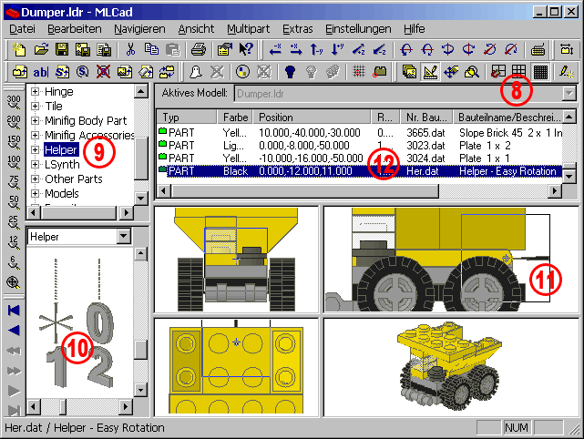Image resolution: width=584 pixels, height=439 pixels.
Task: Add a rotation step icon
Action: [83, 71]
